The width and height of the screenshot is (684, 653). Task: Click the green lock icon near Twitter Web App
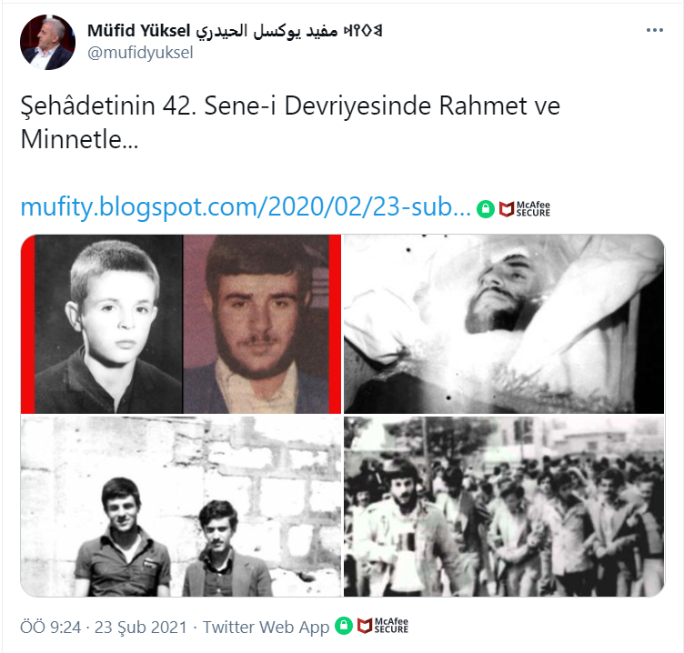point(344,626)
